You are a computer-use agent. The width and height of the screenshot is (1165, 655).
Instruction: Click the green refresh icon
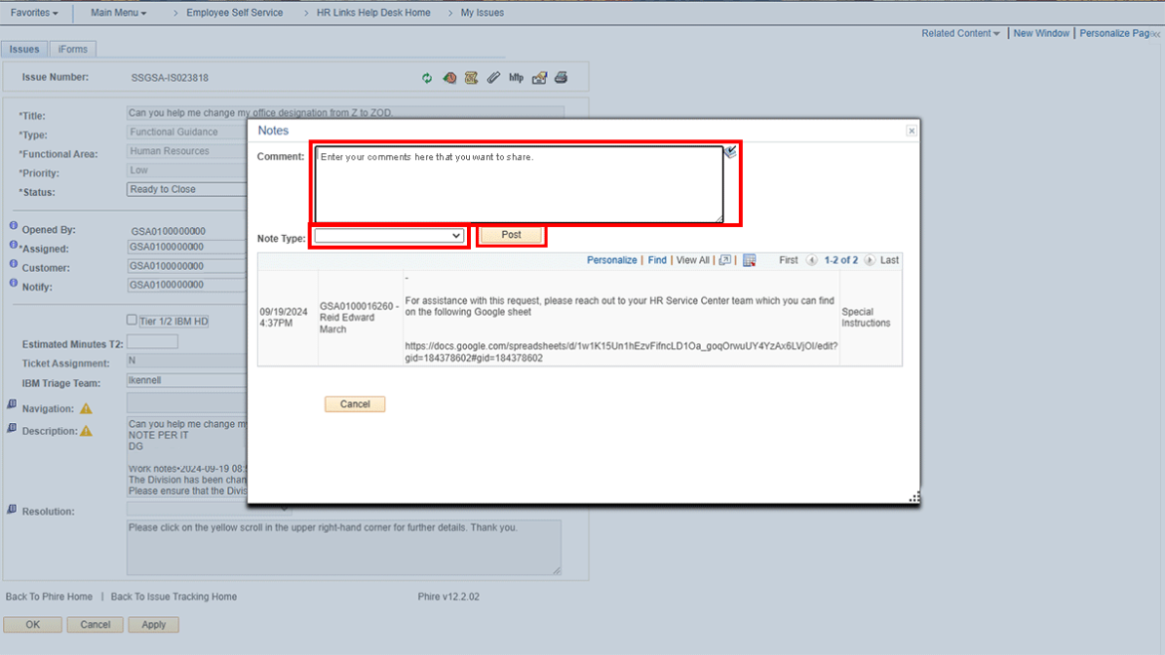[427, 78]
